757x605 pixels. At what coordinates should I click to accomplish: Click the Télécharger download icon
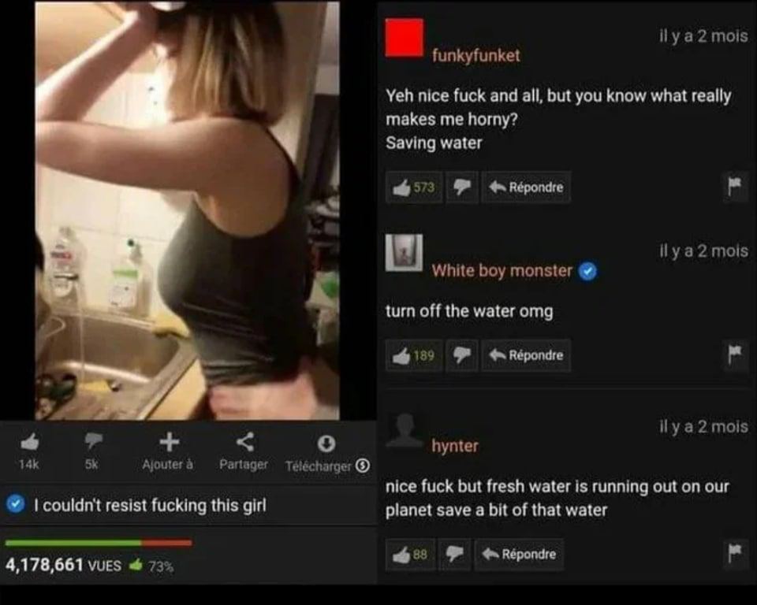pyautogui.click(x=326, y=444)
